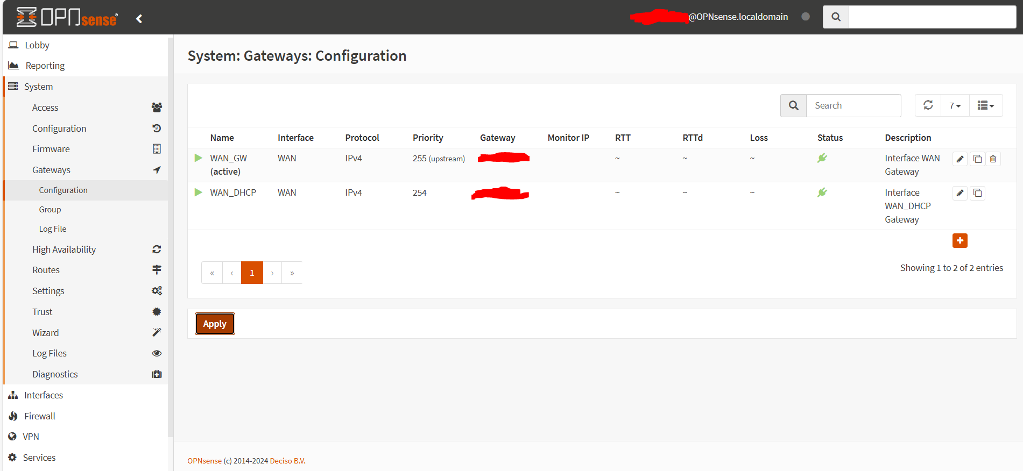Edit the WAN_DHCP gateway

[x=960, y=193]
